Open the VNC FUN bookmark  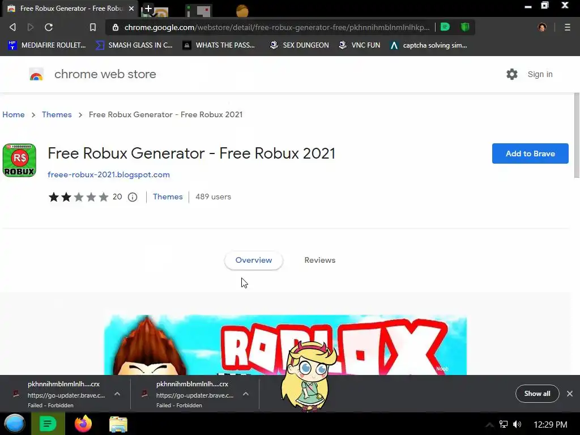tap(360, 45)
